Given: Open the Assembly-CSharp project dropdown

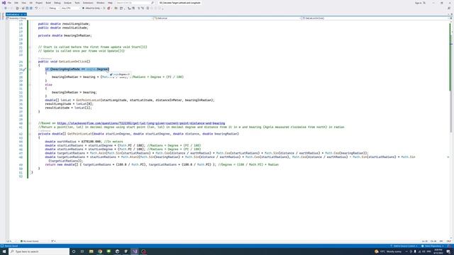Looking at the screenshot, I should [x=79, y=18].
